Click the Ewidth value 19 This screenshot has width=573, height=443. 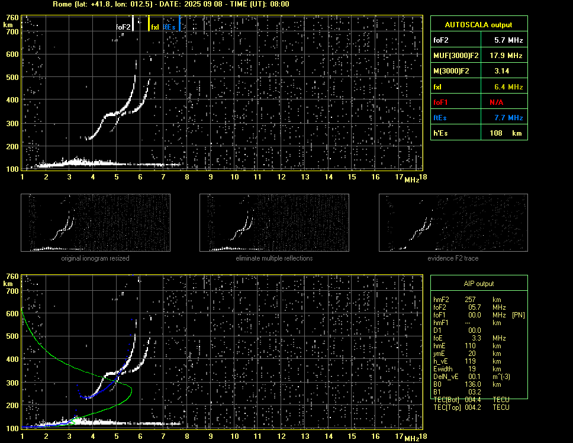(x=472, y=369)
